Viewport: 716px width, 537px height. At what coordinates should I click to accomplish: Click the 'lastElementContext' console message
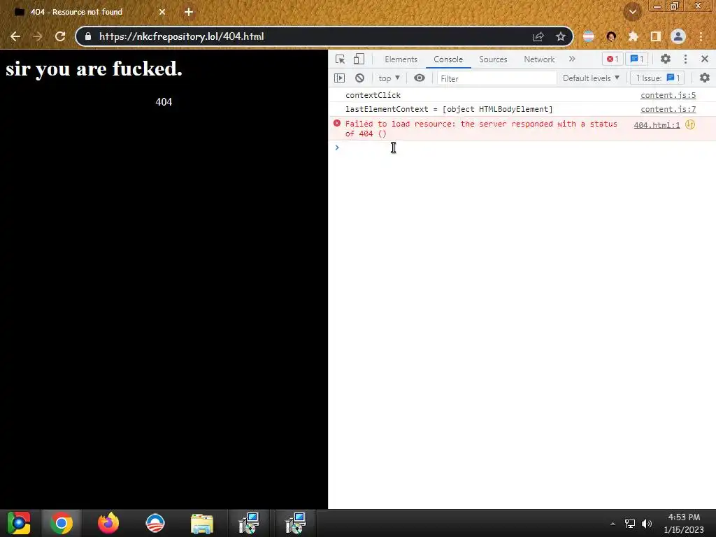tap(449, 109)
